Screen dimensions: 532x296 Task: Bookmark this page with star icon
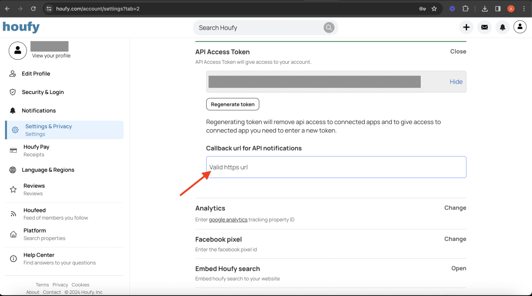pyautogui.click(x=434, y=9)
